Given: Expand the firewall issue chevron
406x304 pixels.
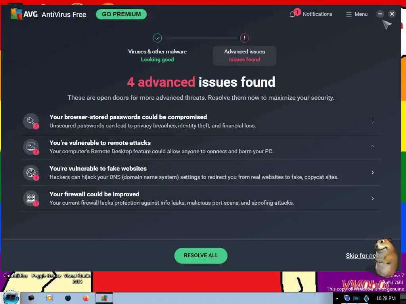Looking at the screenshot, I should 372,198.
